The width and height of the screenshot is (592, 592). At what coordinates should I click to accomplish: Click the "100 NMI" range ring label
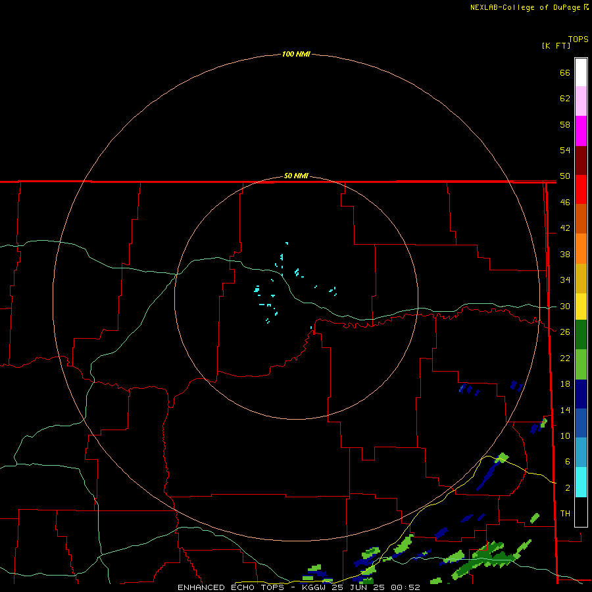pos(296,55)
